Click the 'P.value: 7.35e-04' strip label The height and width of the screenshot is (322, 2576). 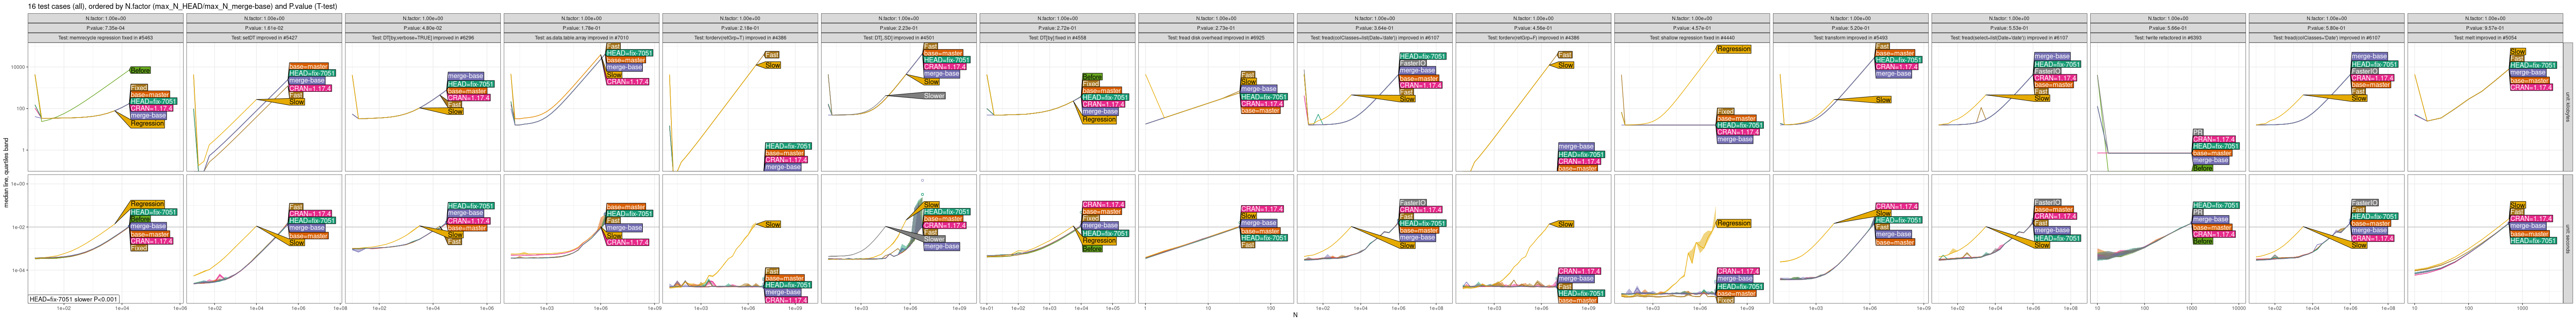coord(105,28)
